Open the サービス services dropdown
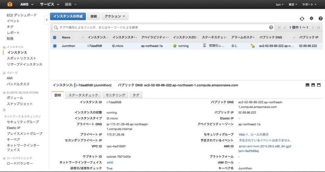325x172 pixels. pyautogui.click(x=50, y=4)
